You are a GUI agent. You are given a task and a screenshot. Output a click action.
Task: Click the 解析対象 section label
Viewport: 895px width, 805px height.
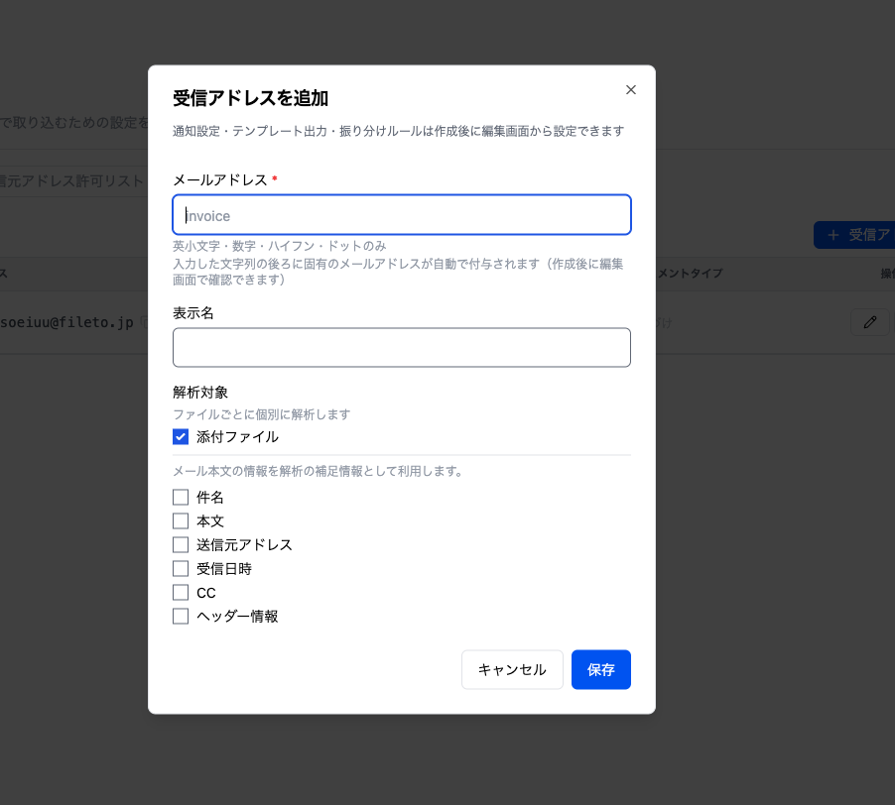pos(200,393)
